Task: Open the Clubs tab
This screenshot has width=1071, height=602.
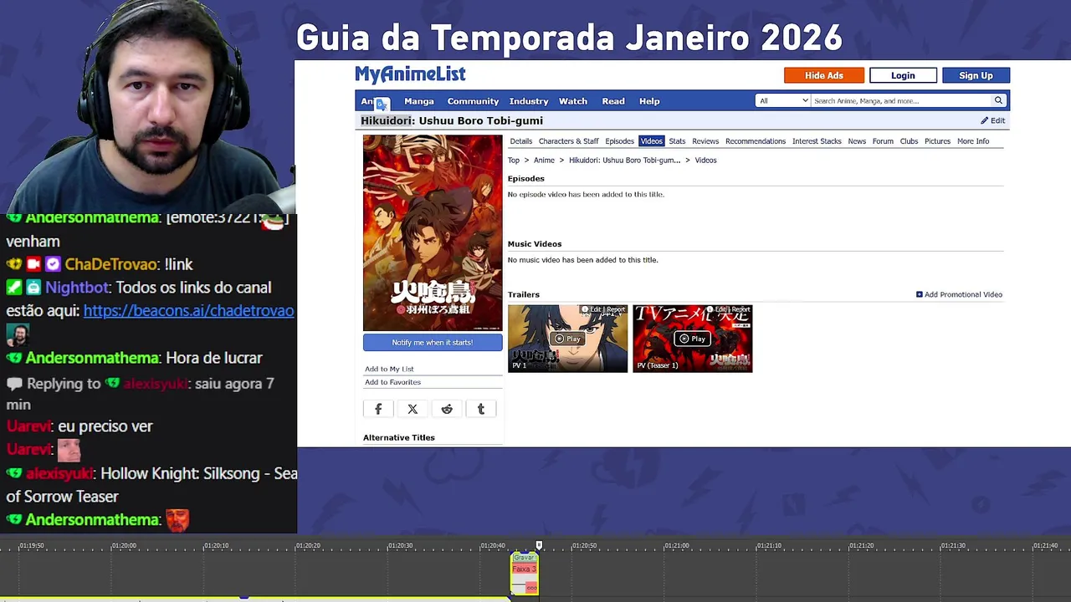Action: 909,141
